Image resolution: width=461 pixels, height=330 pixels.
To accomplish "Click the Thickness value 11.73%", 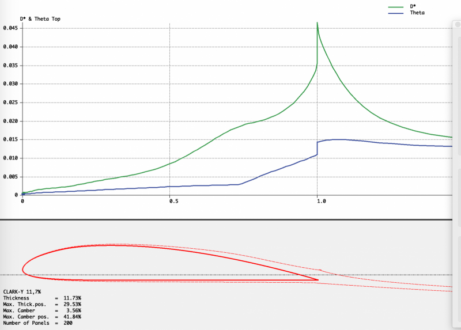I will pos(71,298).
